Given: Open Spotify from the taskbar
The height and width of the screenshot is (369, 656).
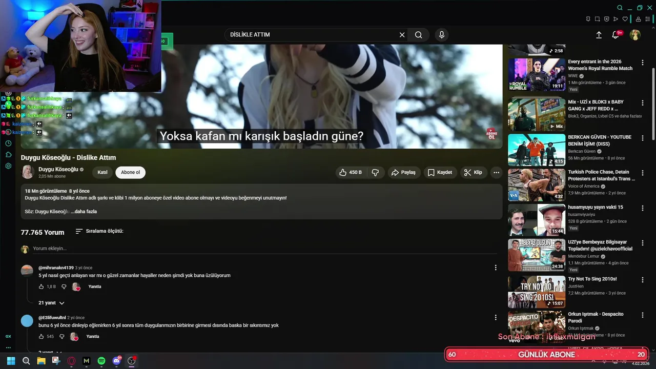Looking at the screenshot, I should (101, 361).
